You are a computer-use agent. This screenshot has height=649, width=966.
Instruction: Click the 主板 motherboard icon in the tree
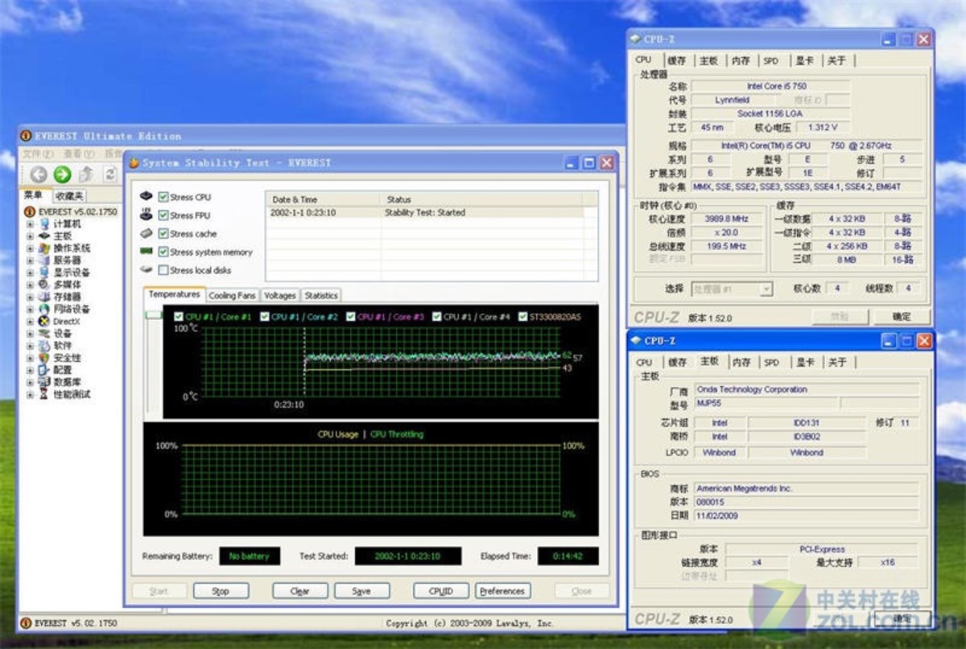click(x=45, y=236)
